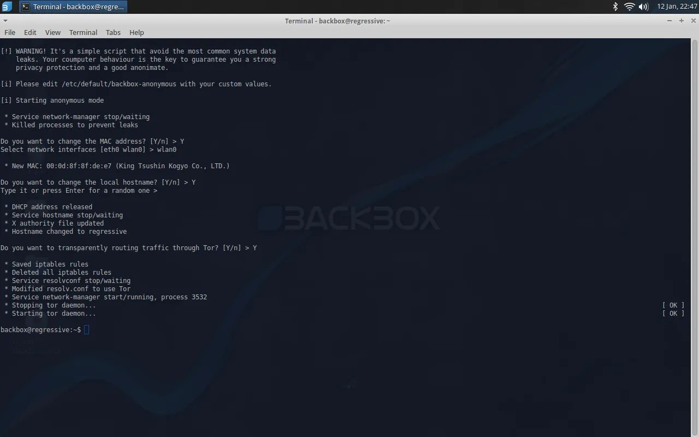Click the terminal cursor at the prompt
699x437 pixels.
[86, 329]
